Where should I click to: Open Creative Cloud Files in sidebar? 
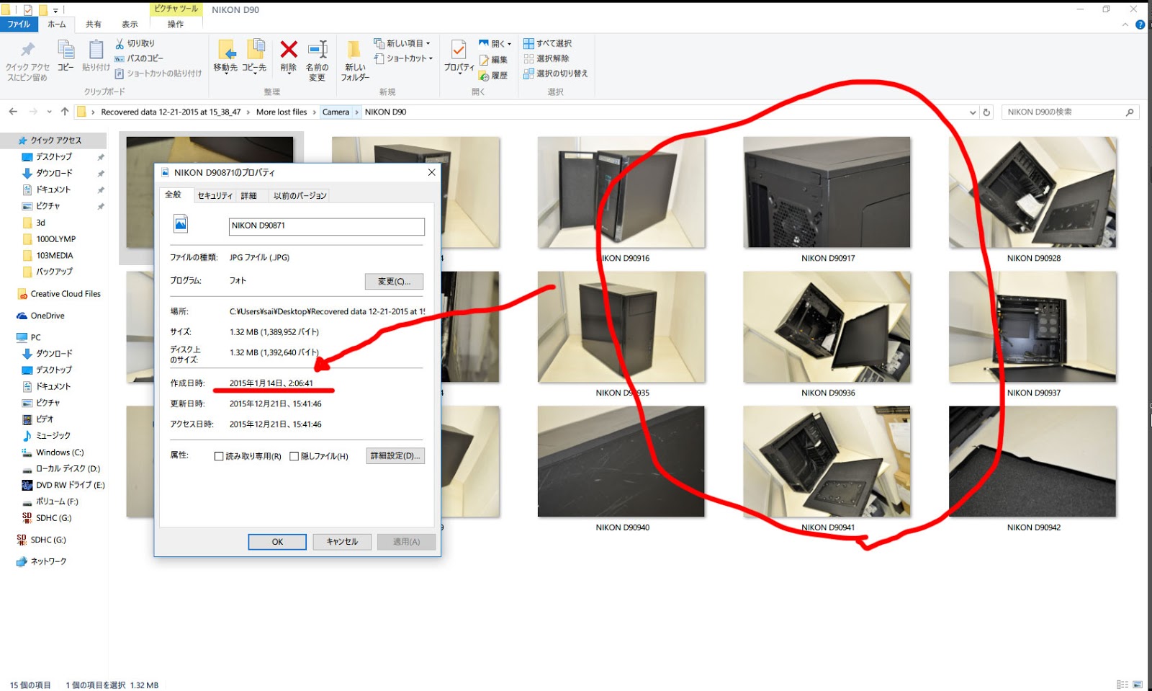(x=59, y=294)
